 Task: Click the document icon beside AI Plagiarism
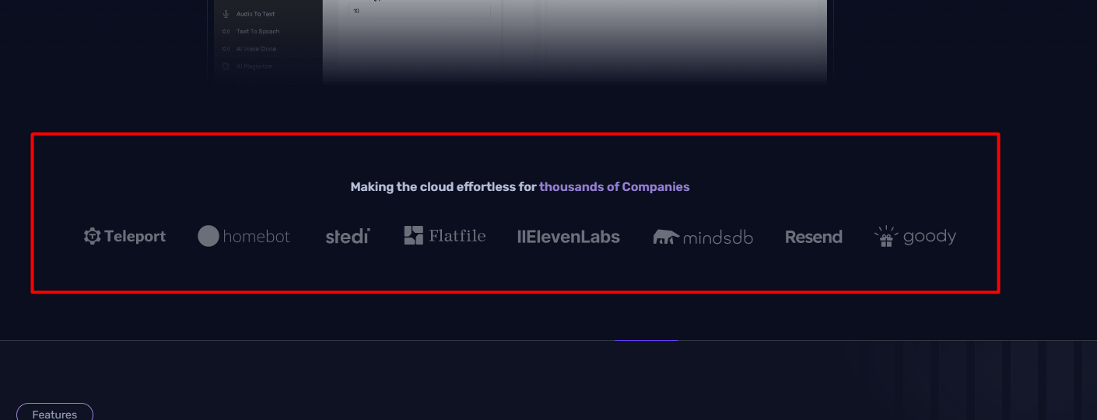click(226, 67)
